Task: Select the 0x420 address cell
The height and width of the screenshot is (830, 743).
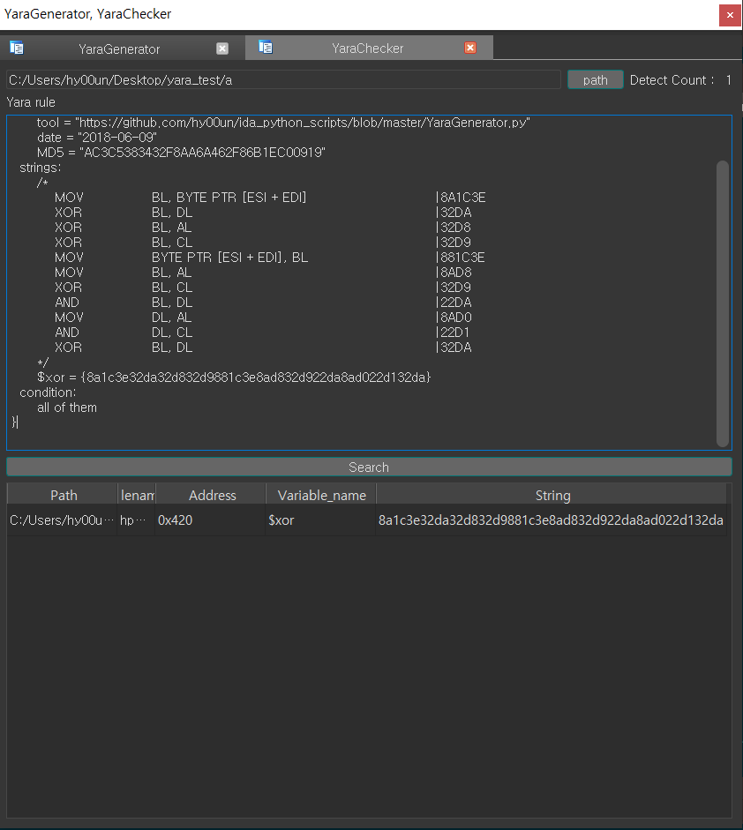Action: (210, 520)
